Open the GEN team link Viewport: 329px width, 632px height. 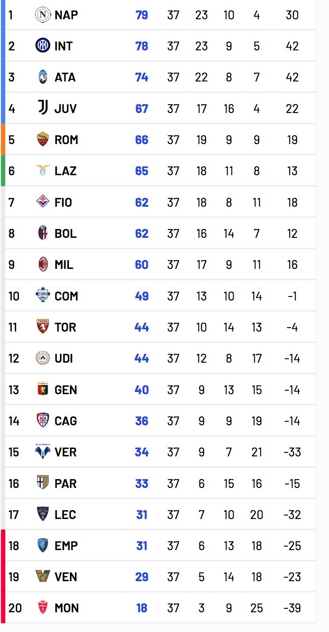66,390
